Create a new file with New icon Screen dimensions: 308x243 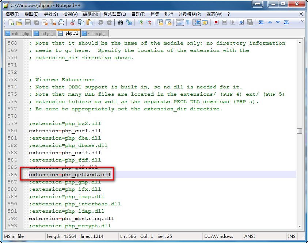pyautogui.click(x=11, y=22)
